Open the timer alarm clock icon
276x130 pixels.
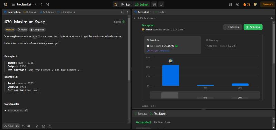click(x=154, y=4)
